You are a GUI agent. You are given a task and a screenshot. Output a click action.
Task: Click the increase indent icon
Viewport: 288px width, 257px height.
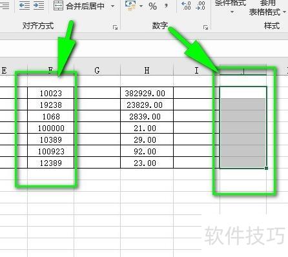pos(39,5)
